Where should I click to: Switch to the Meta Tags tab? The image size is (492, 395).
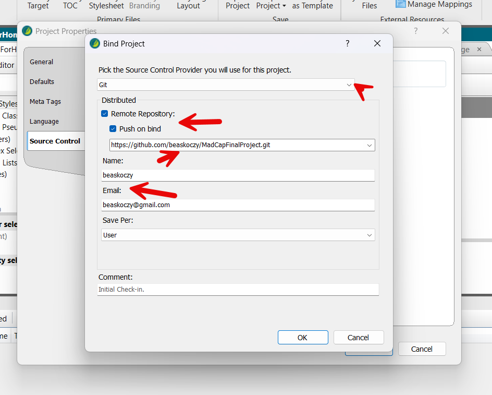coord(45,102)
